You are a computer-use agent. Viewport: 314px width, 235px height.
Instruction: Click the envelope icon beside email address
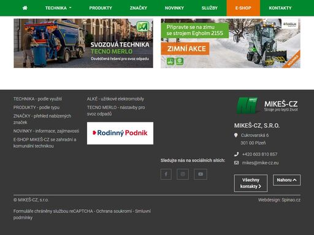click(x=236, y=163)
